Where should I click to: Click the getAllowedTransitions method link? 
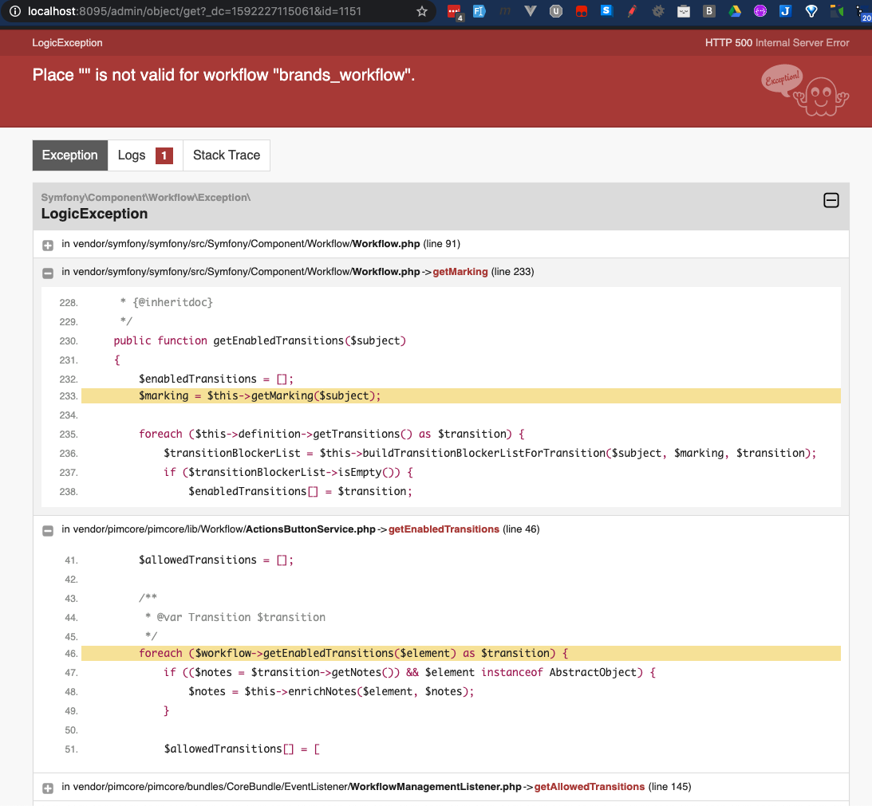click(x=589, y=787)
